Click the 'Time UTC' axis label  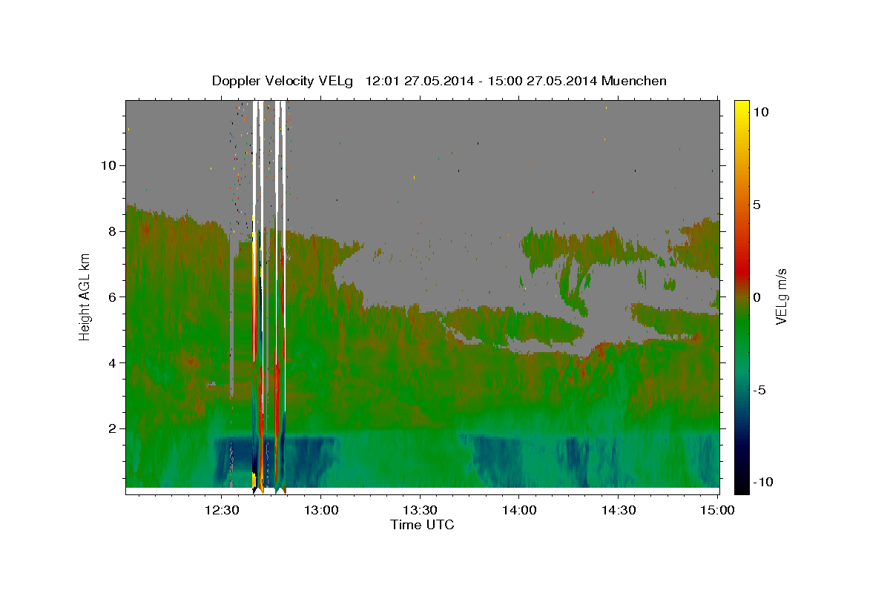point(422,525)
